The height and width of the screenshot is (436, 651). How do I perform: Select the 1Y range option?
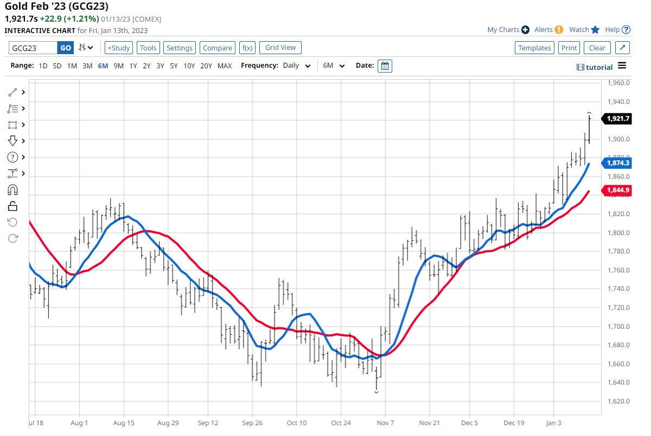(x=133, y=66)
